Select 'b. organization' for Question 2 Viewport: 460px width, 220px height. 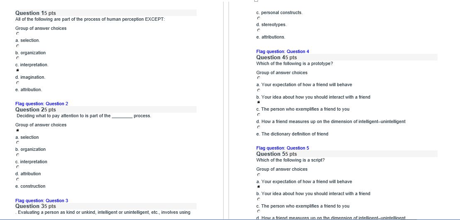[x=17, y=143]
